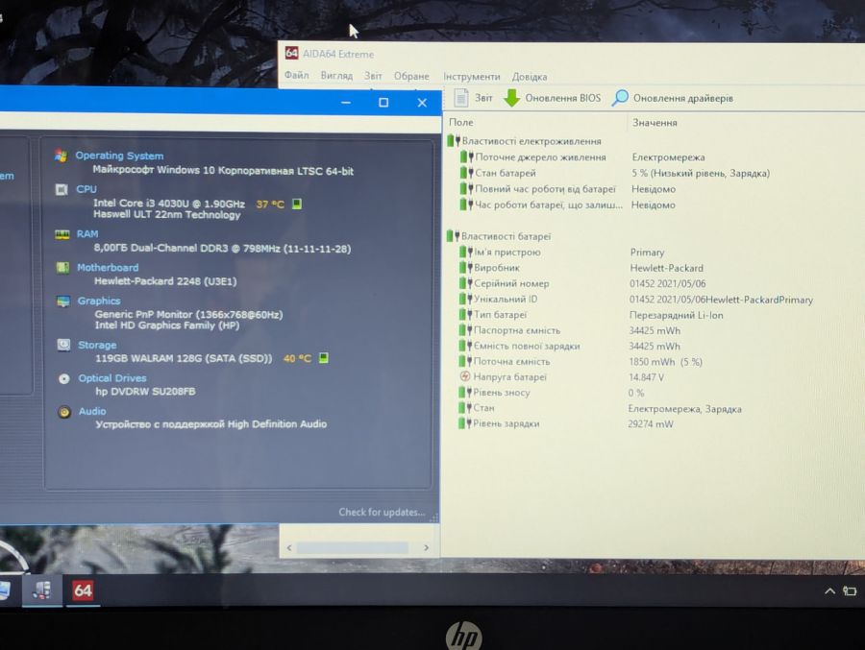The width and height of the screenshot is (865, 650).
Task: Click the Optical Drives disc icon
Action: [64, 378]
